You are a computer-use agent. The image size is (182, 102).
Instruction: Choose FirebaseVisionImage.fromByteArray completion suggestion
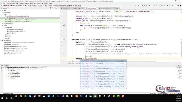click(103, 79)
